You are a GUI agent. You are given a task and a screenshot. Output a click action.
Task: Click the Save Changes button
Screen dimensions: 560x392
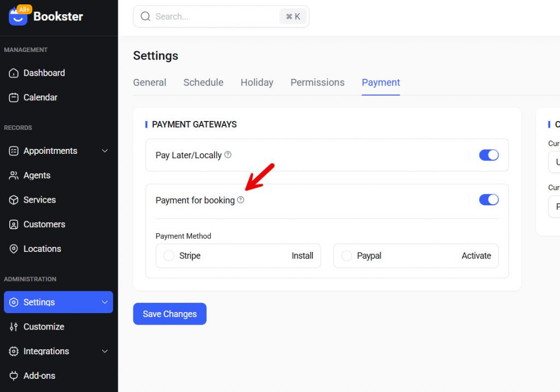(x=170, y=314)
